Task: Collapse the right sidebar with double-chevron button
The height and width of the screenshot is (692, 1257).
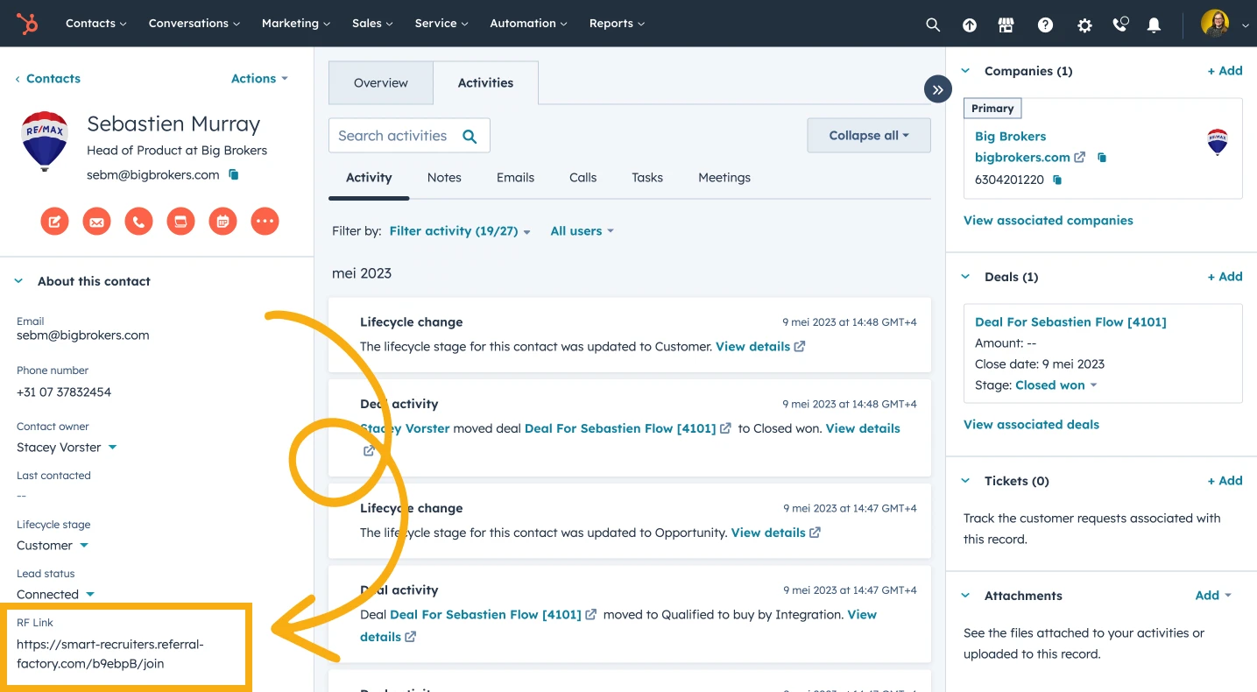Action: click(x=938, y=89)
